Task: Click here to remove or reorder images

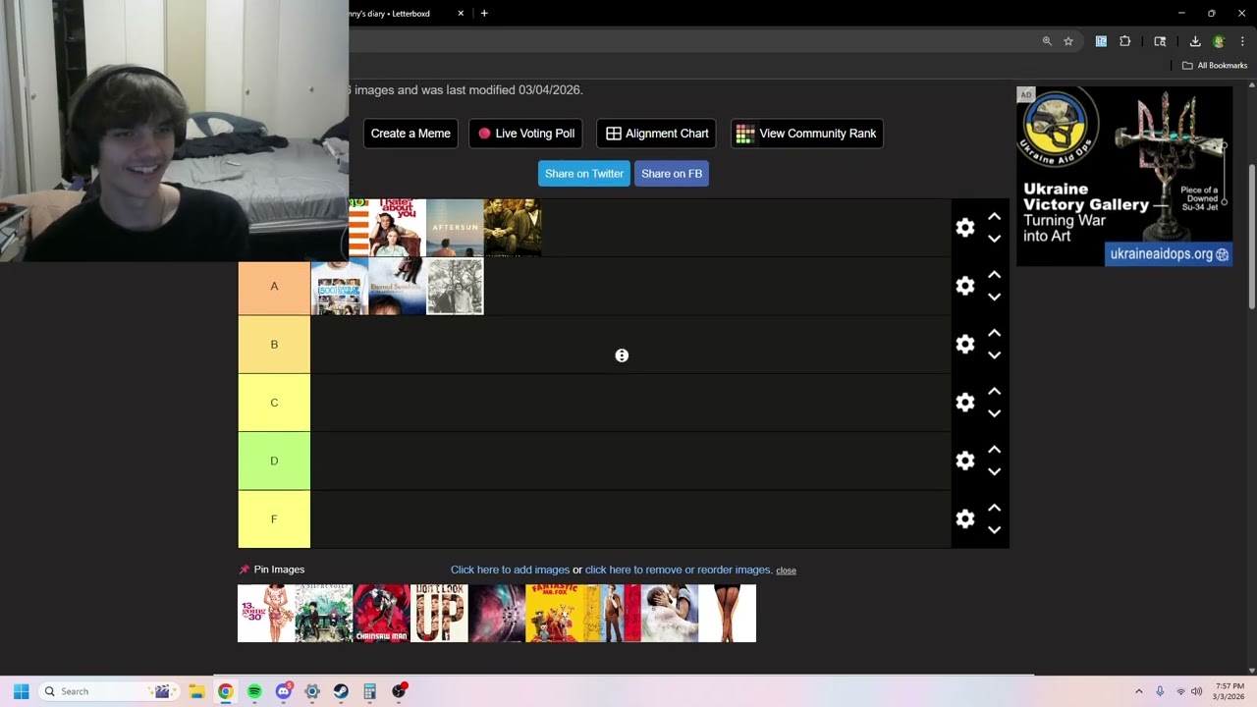Action: point(679,570)
